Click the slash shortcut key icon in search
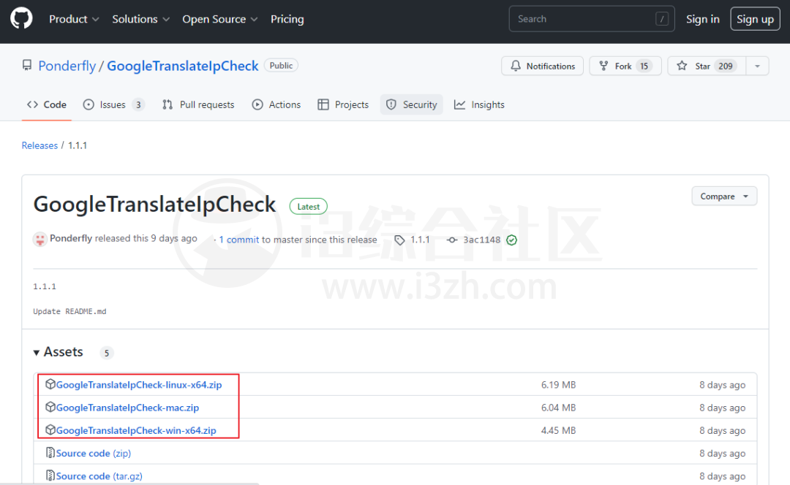 tap(661, 19)
